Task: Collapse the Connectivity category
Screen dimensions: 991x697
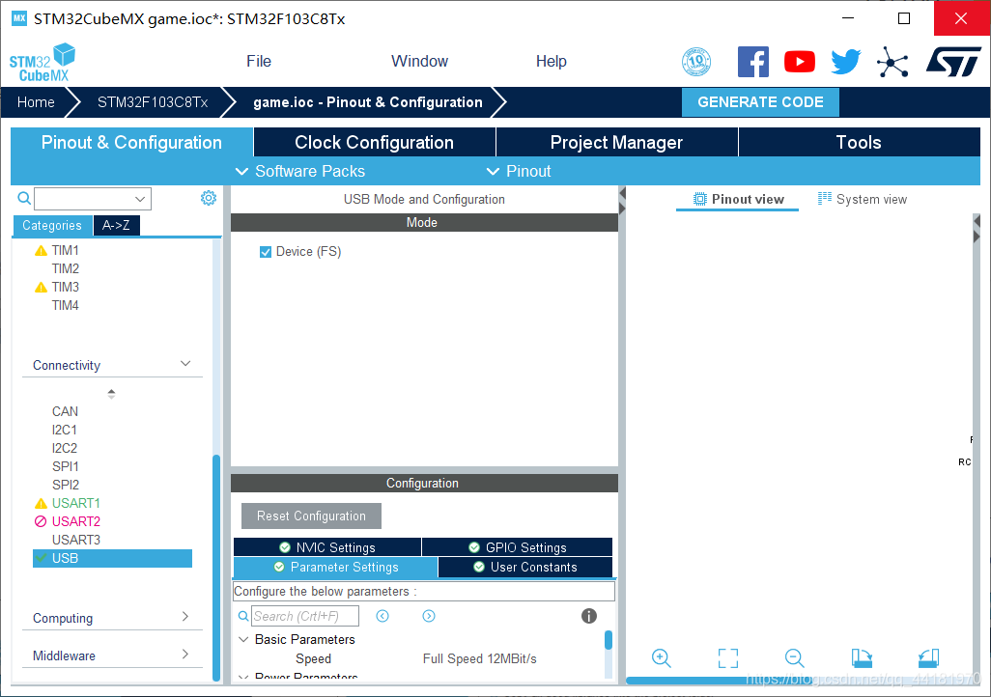Action: pos(185,364)
